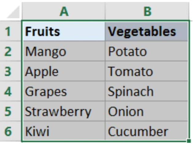
Task: Select the Potato cell
Action: pos(146,51)
